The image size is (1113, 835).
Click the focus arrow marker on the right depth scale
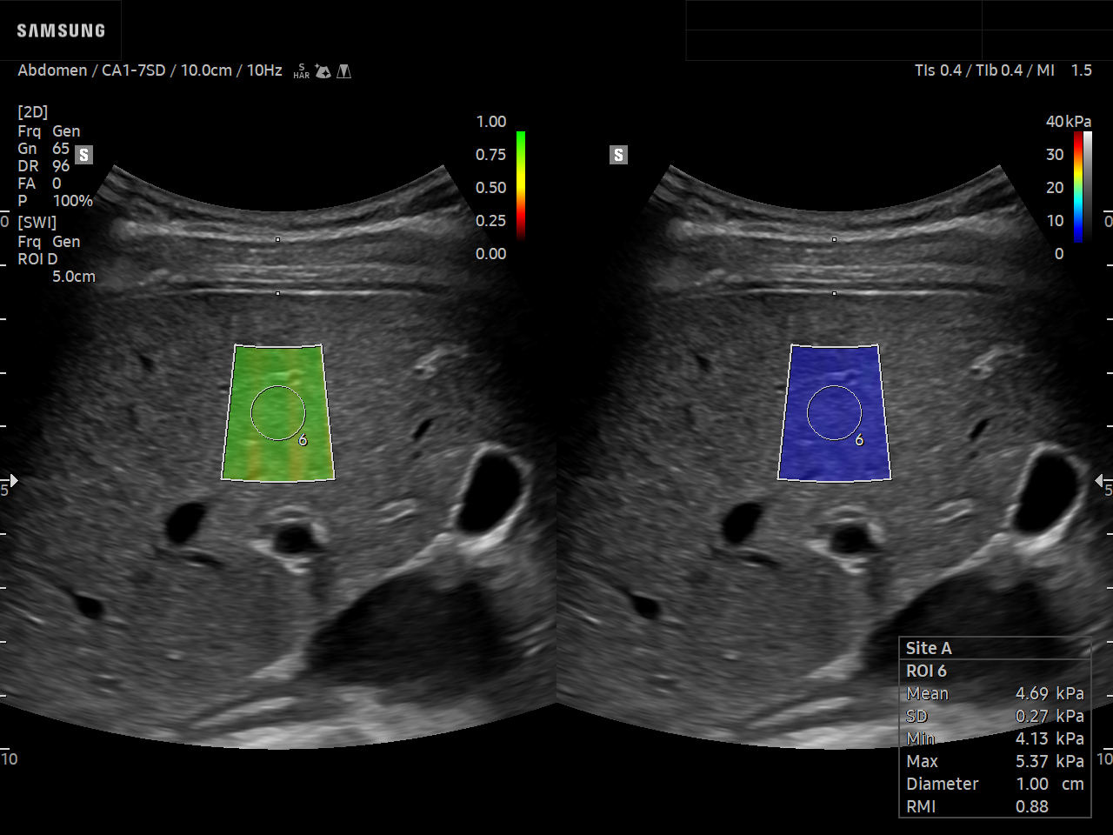pos(1099,480)
